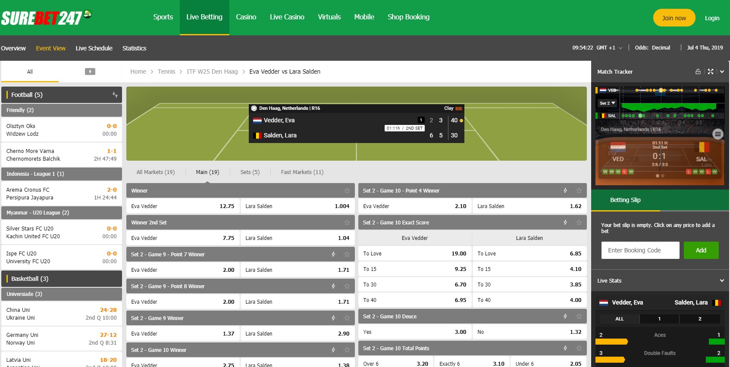
Task: Star the Set 2 - Game 9 - Point 8 Winner market
Action: click(x=347, y=286)
